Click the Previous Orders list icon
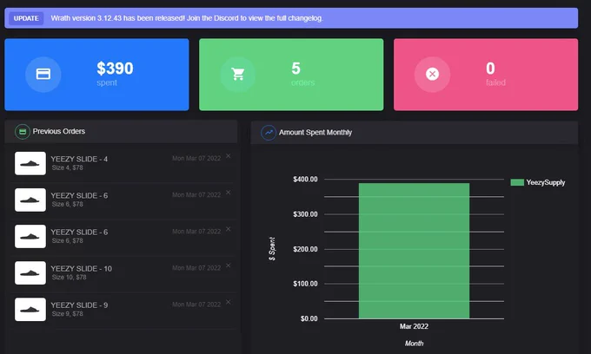Screen dimensions: 591x354 pyautogui.click(x=23, y=132)
